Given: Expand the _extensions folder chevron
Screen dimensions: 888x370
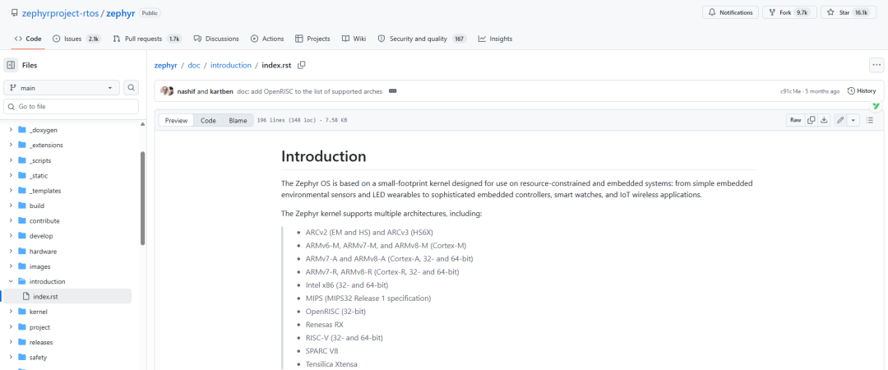Looking at the screenshot, I should (x=11, y=145).
